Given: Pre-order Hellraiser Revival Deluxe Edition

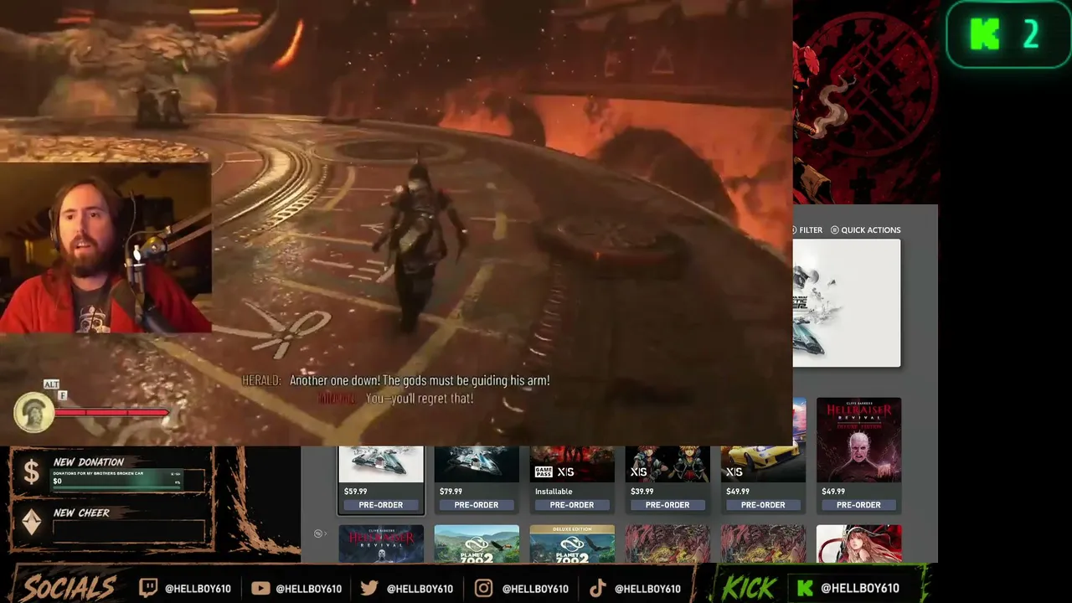Looking at the screenshot, I should 858,505.
